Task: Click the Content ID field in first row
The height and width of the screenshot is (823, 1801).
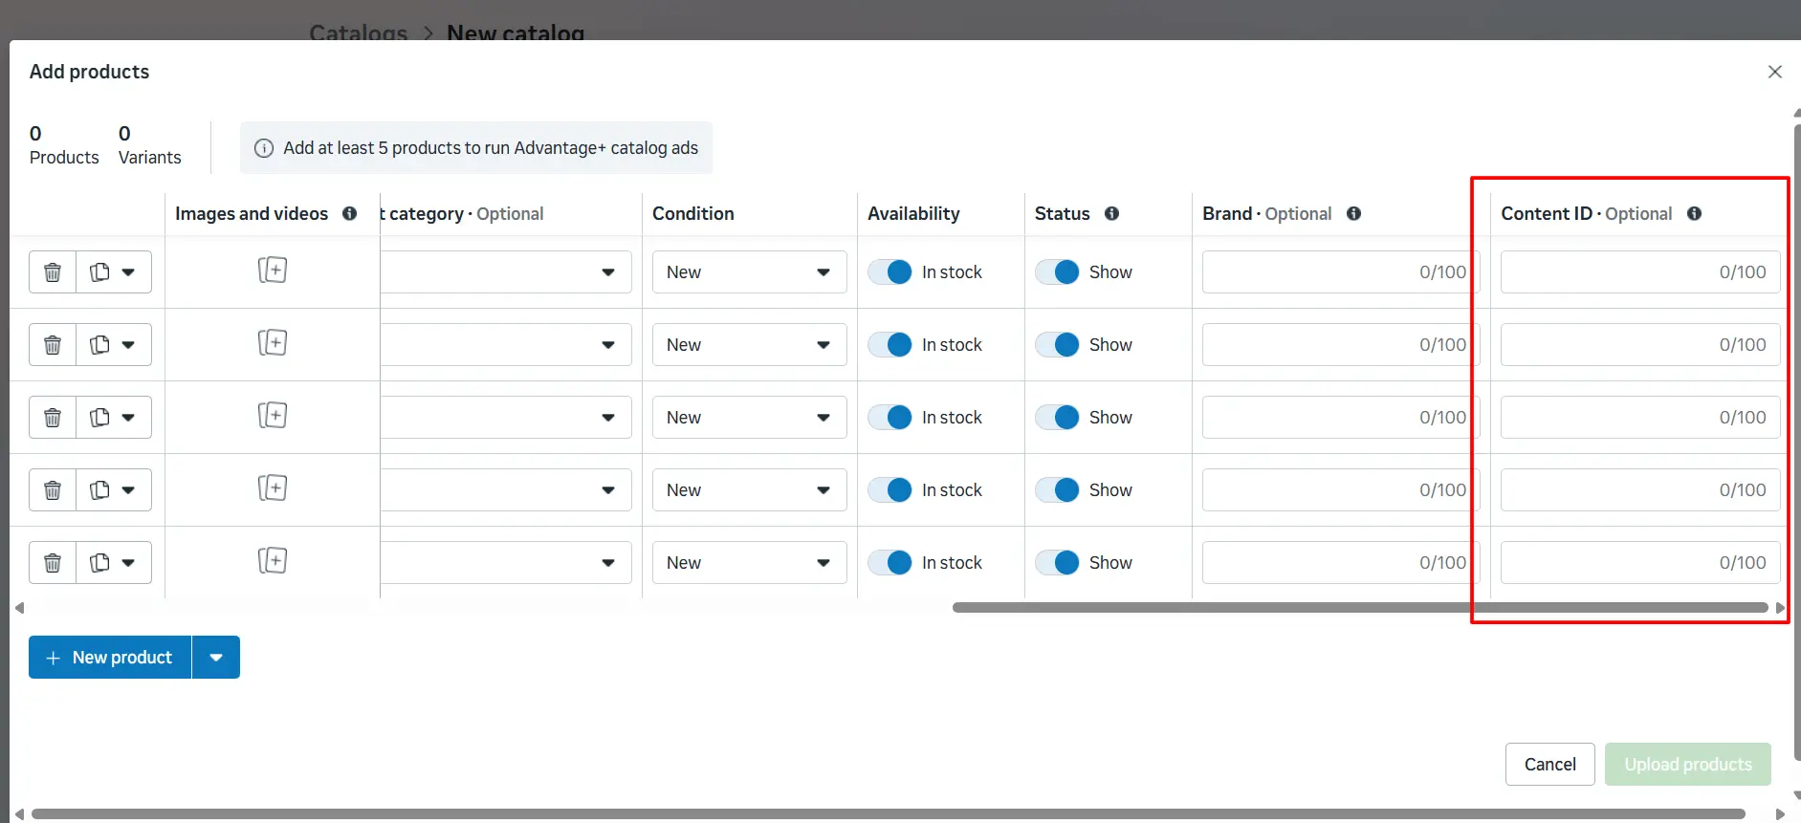Action: pyautogui.click(x=1640, y=272)
